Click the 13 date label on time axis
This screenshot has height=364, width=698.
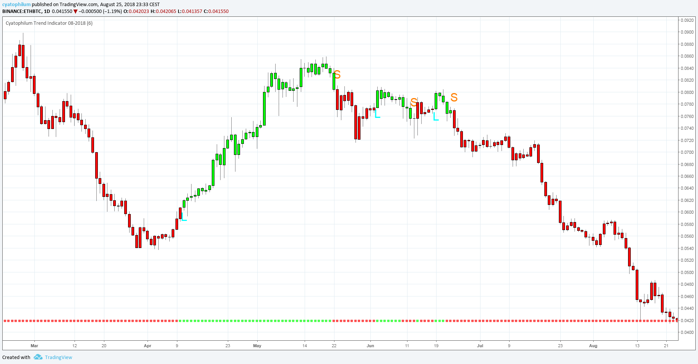point(637,346)
